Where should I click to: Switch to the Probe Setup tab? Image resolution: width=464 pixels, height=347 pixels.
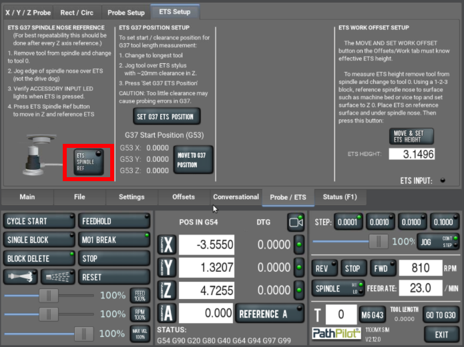[x=126, y=12]
